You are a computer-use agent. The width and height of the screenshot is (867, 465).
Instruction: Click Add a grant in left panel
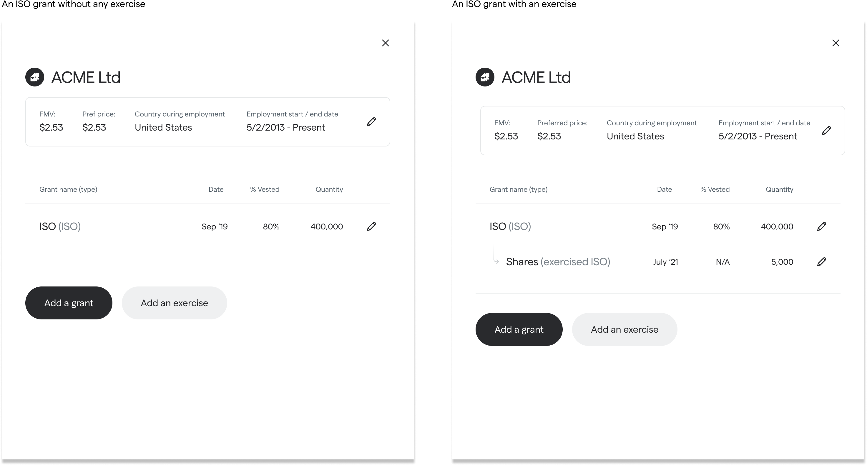69,303
